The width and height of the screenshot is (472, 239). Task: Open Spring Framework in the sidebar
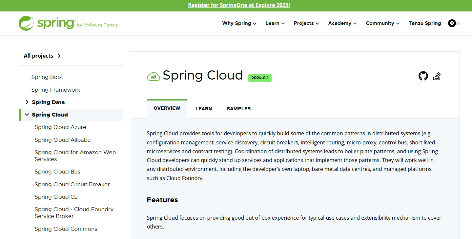coord(56,90)
